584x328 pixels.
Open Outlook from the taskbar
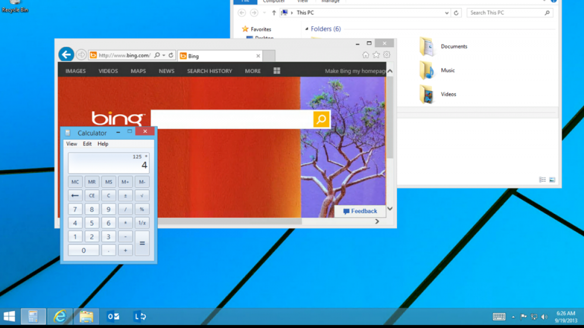click(113, 316)
